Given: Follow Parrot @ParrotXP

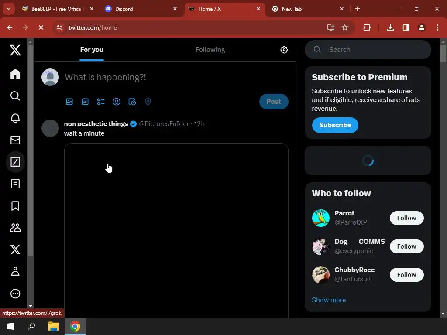Looking at the screenshot, I should (x=406, y=218).
